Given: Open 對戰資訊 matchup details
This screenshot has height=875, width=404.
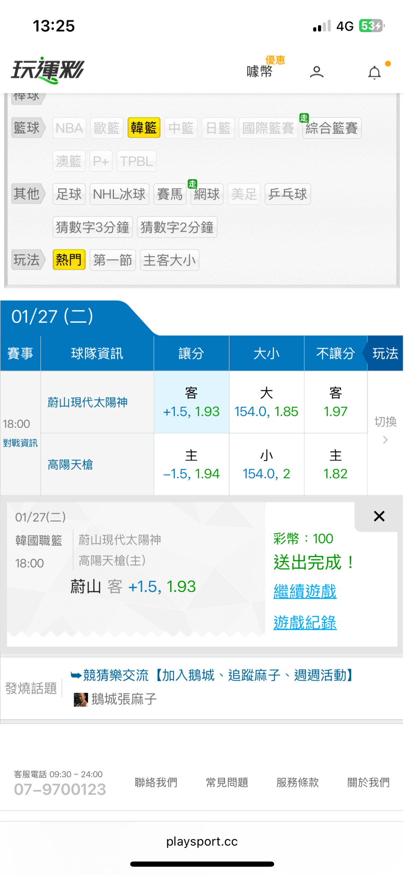Looking at the screenshot, I should tap(20, 443).
